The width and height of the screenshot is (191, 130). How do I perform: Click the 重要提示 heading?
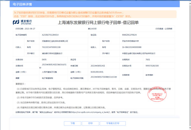click(20, 84)
